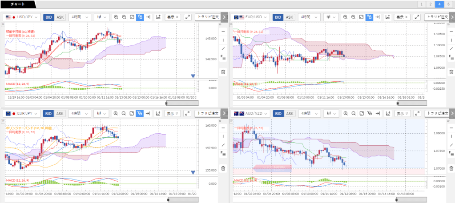The image size is (455, 203).
Task: Delete drawings with trash icon on EUR/JPY
Action: [223, 168]
